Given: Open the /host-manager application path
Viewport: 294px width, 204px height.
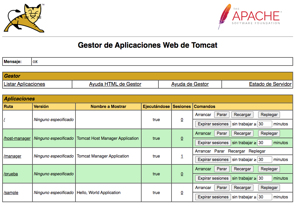Looking at the screenshot, I should pyautogui.click(x=17, y=138).
